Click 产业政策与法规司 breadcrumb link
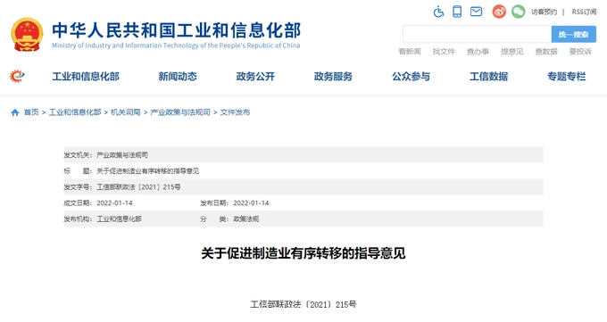Viewport: 607px width, 322px height. [x=180, y=112]
